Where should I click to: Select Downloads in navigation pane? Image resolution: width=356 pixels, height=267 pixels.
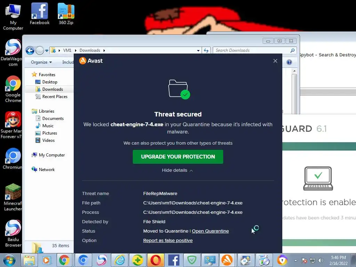52,89
